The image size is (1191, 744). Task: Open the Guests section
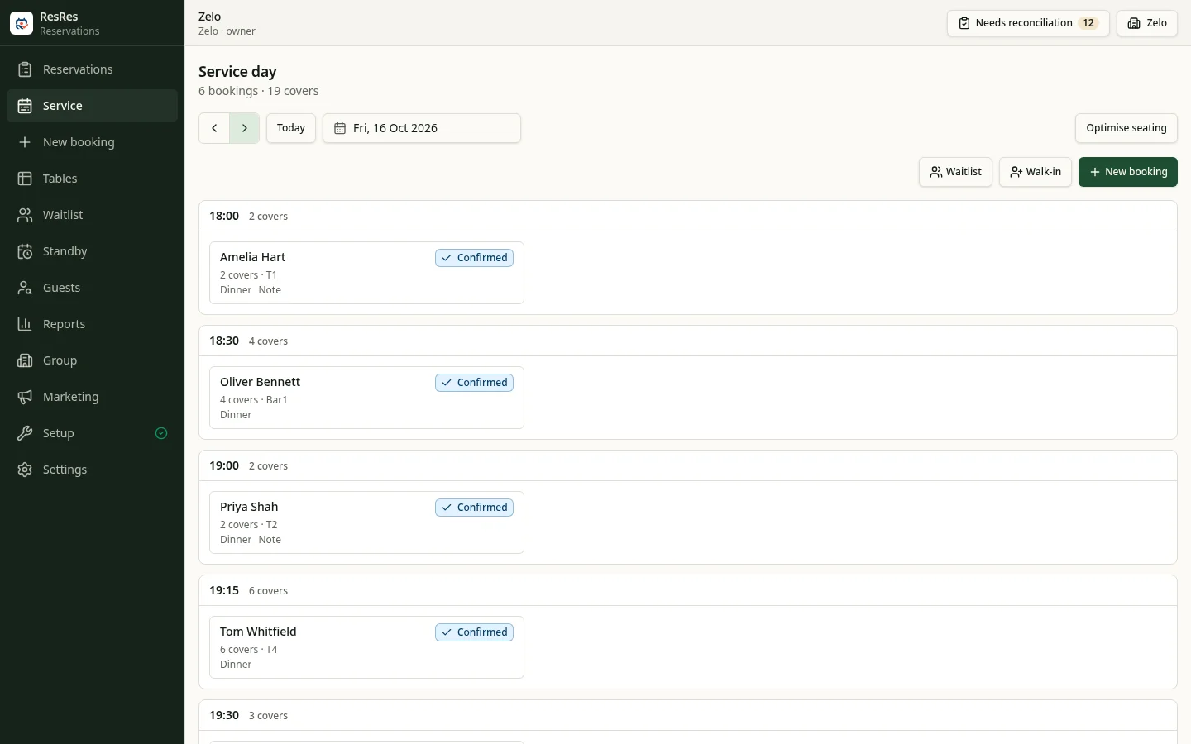(x=92, y=288)
